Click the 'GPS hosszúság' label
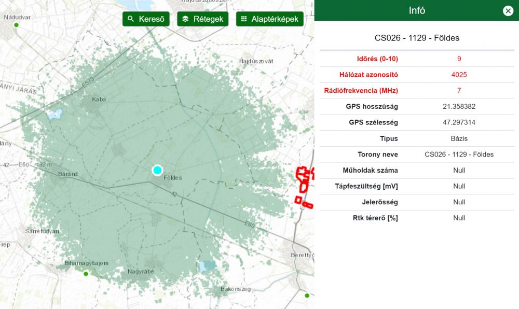519x309 pixels. (x=372, y=106)
